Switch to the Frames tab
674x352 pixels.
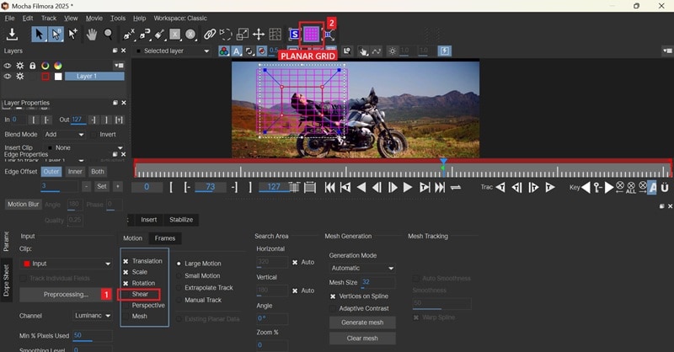point(165,238)
